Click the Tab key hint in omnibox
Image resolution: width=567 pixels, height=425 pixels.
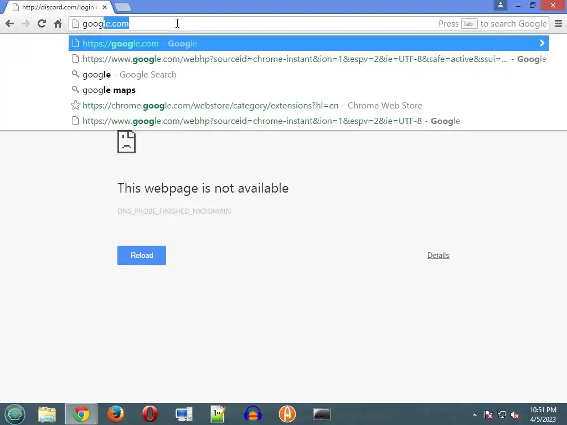(x=469, y=24)
